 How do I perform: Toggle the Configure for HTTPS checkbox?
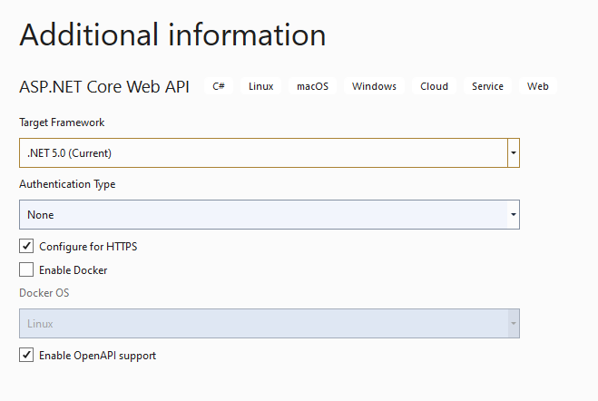click(x=26, y=246)
